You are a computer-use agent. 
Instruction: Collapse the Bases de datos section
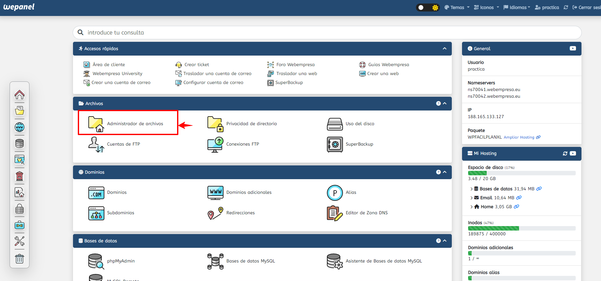coord(444,241)
